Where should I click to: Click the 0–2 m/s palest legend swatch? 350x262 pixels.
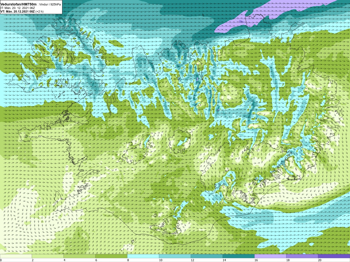[x=16, y=256]
